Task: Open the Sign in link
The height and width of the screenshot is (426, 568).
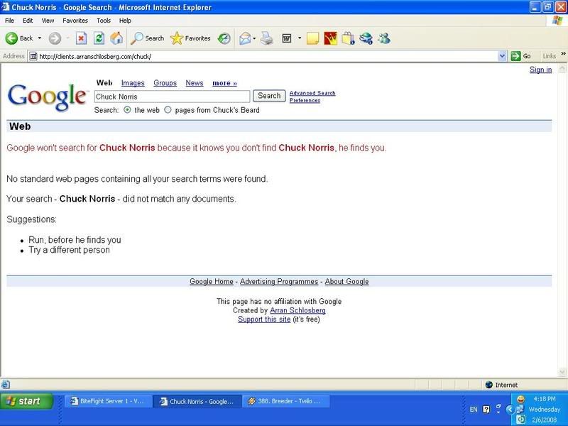Action: point(540,70)
